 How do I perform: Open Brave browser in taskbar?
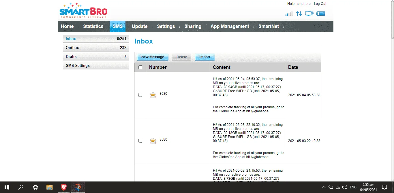[64, 187]
